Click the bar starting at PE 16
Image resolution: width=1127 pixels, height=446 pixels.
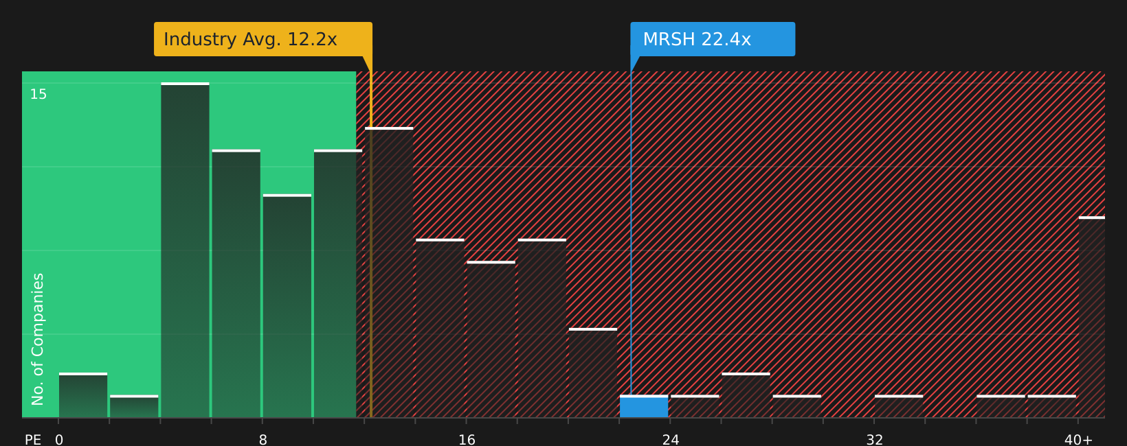pos(491,339)
